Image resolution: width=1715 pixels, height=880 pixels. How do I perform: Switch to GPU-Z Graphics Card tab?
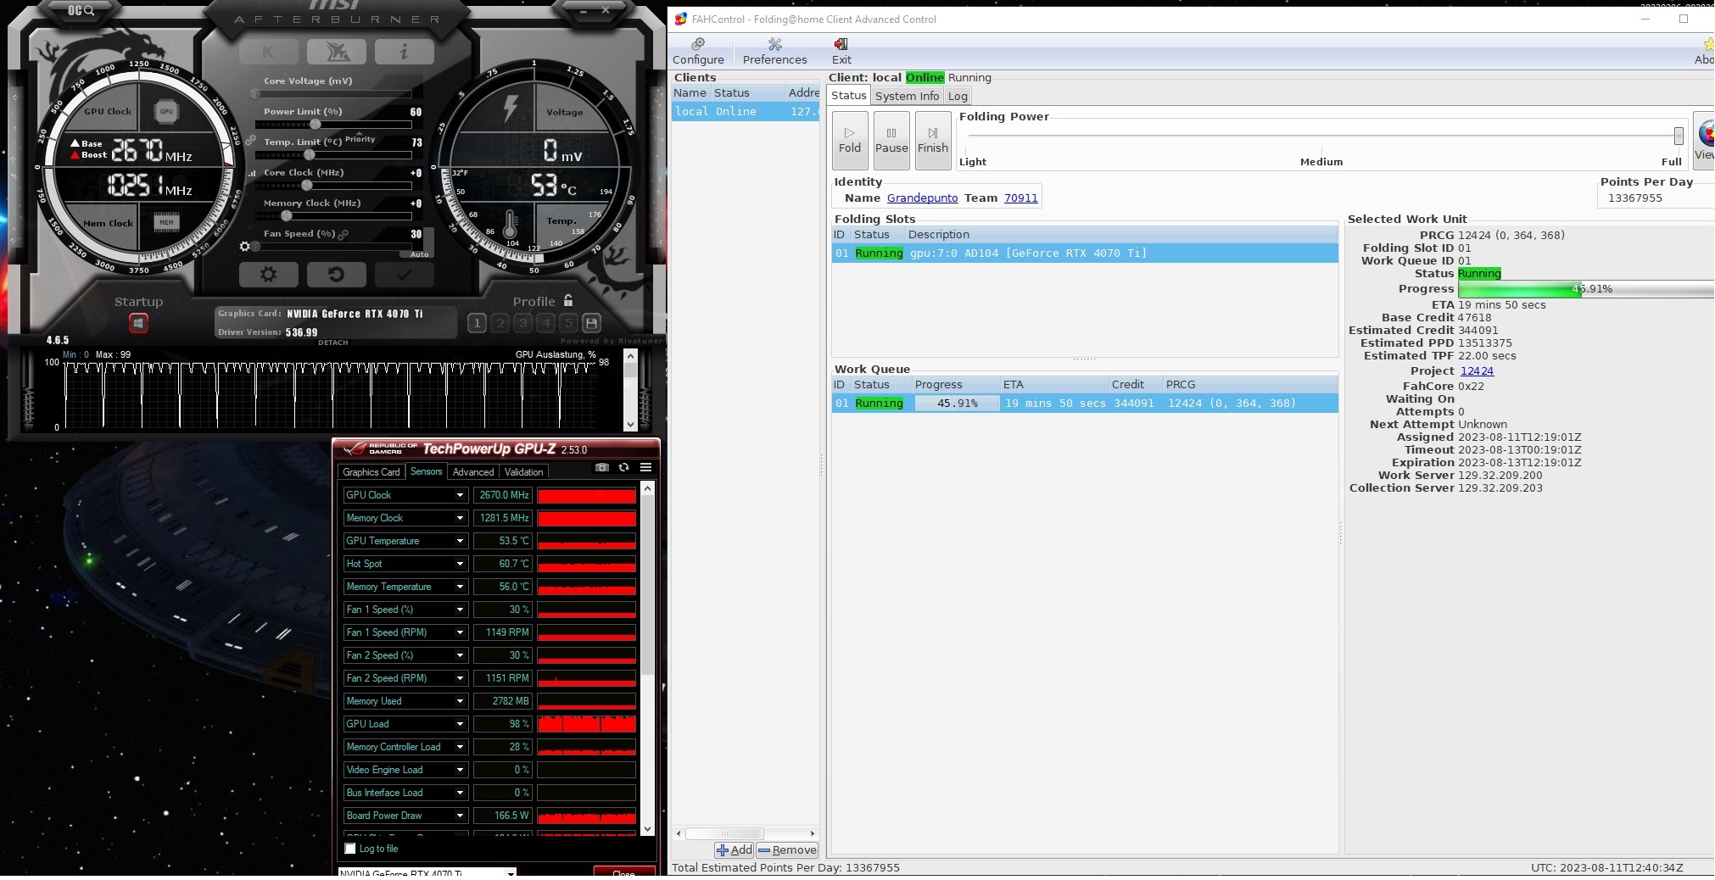(371, 472)
